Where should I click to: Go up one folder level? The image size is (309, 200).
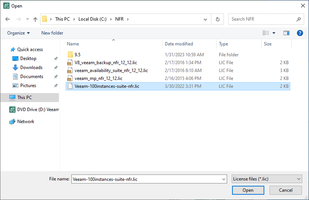[35, 19]
